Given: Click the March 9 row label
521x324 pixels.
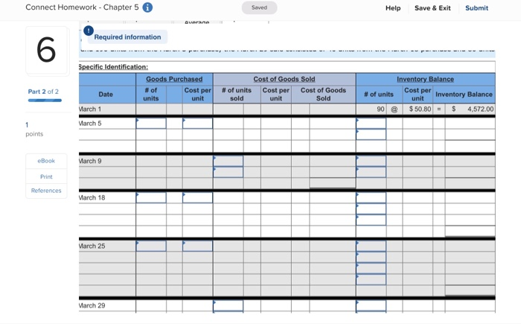Looking at the screenshot, I should 90,161.
